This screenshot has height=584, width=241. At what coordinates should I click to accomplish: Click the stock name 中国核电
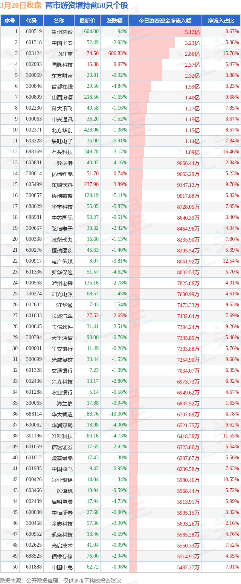click(63, 469)
